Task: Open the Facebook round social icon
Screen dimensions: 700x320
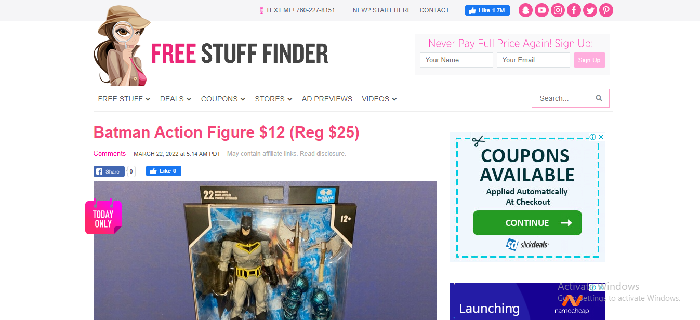Action: 574,10
